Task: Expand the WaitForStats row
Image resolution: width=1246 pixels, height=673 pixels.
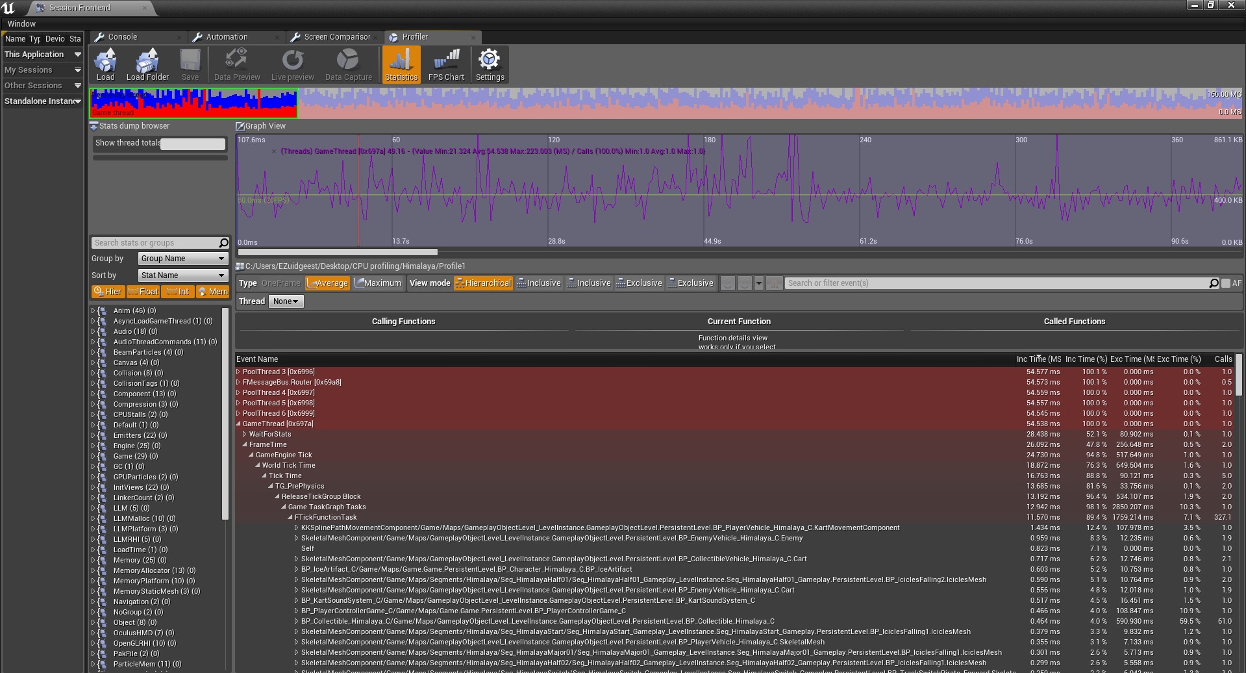Action: 245,435
